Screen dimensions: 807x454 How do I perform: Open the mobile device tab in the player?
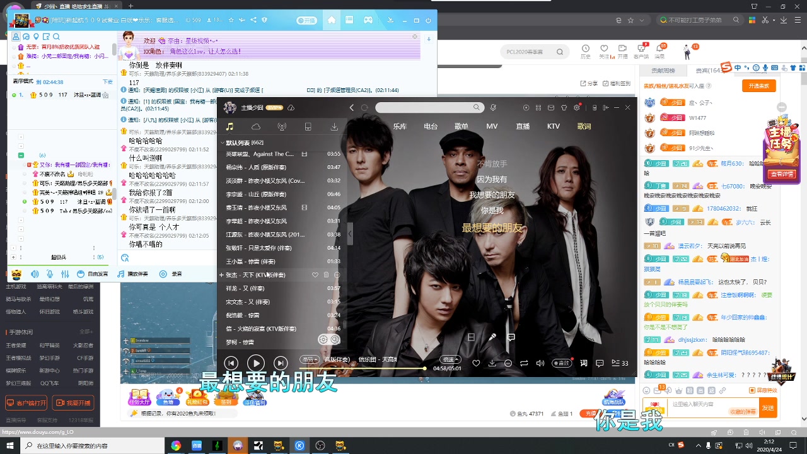tap(308, 127)
